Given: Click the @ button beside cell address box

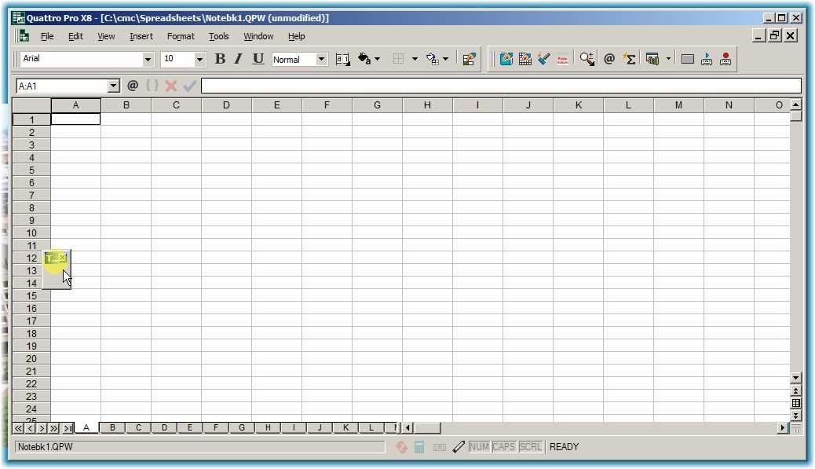Looking at the screenshot, I should coord(133,86).
